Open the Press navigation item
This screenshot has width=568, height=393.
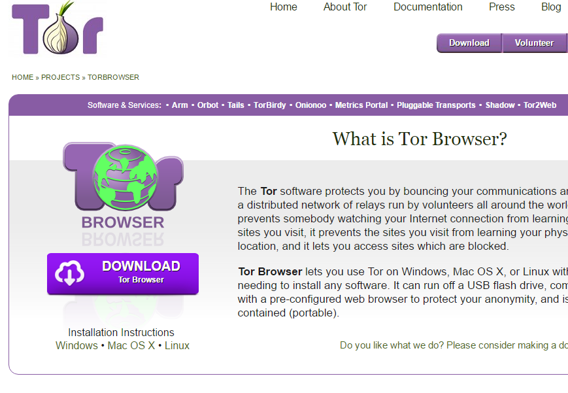[x=502, y=7]
